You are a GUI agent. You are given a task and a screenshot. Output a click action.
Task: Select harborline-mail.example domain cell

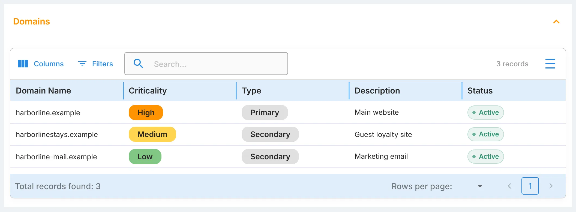[x=56, y=157]
